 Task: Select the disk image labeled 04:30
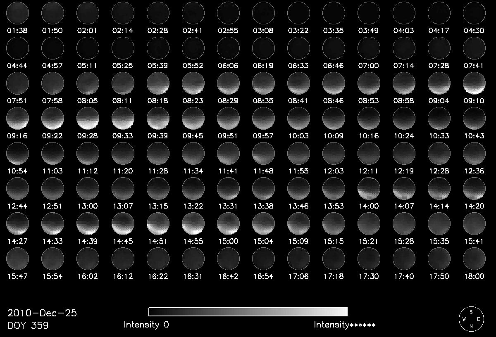point(474,12)
